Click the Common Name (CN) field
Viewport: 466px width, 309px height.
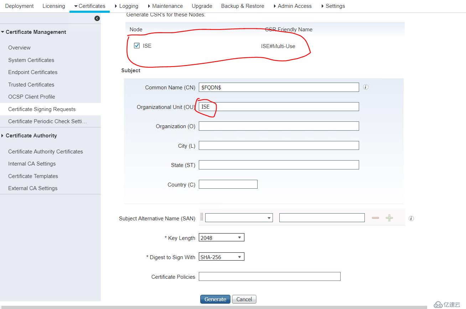(x=279, y=87)
